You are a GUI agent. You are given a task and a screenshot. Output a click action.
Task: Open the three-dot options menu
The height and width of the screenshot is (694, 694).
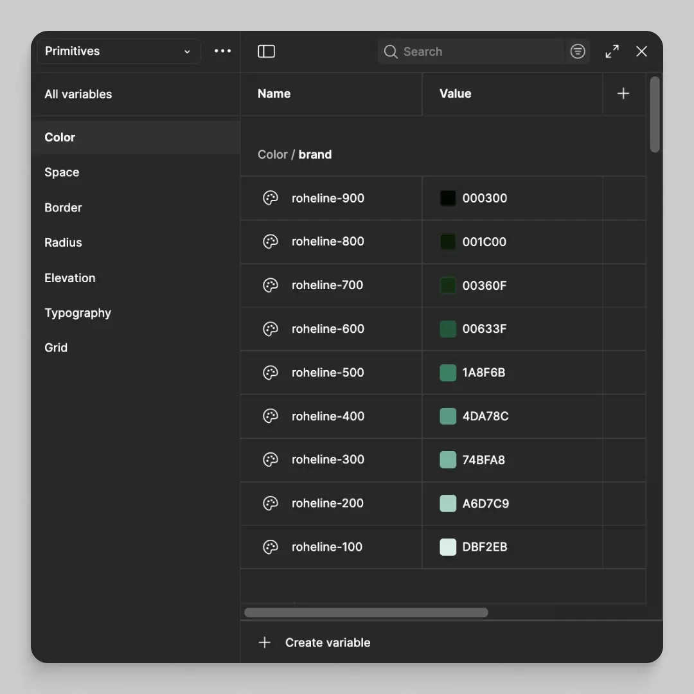[x=222, y=51]
